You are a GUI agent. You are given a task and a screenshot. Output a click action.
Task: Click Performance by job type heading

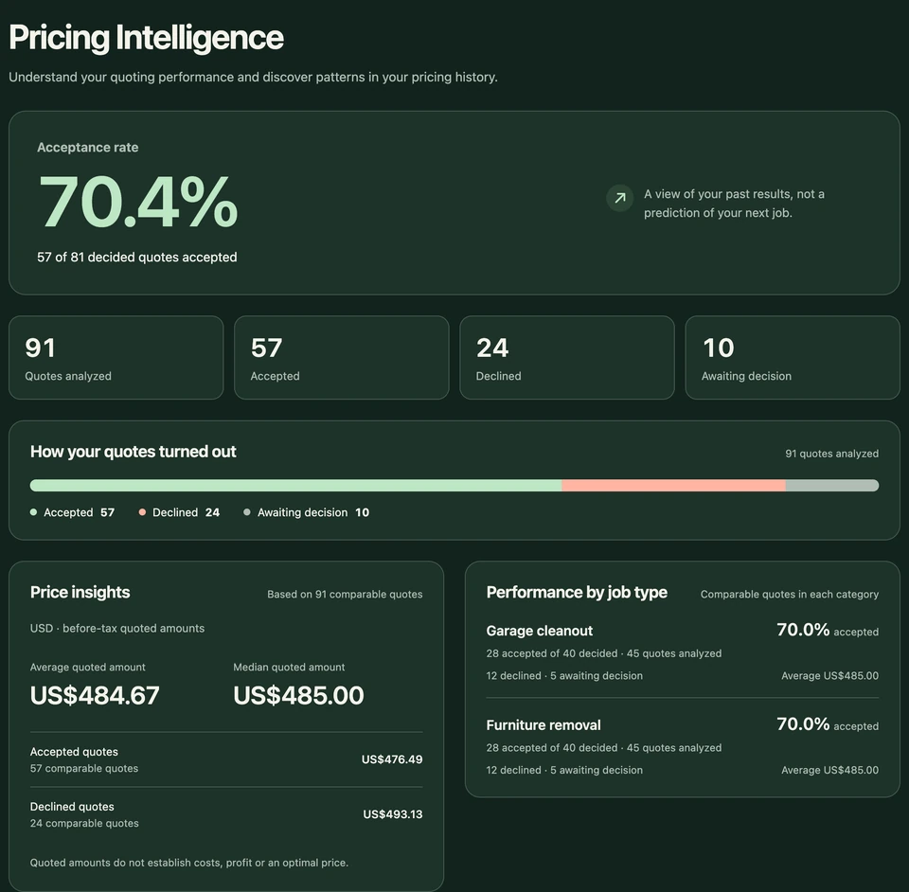click(x=577, y=593)
